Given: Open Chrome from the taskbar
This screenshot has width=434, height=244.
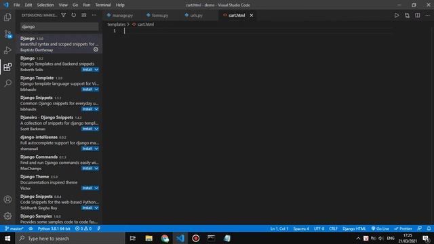Looking at the screenshot, I should click(165, 238).
